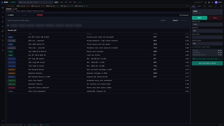Focus the empty Limit Price field
This screenshot has height=126, width=224.
[207, 37]
